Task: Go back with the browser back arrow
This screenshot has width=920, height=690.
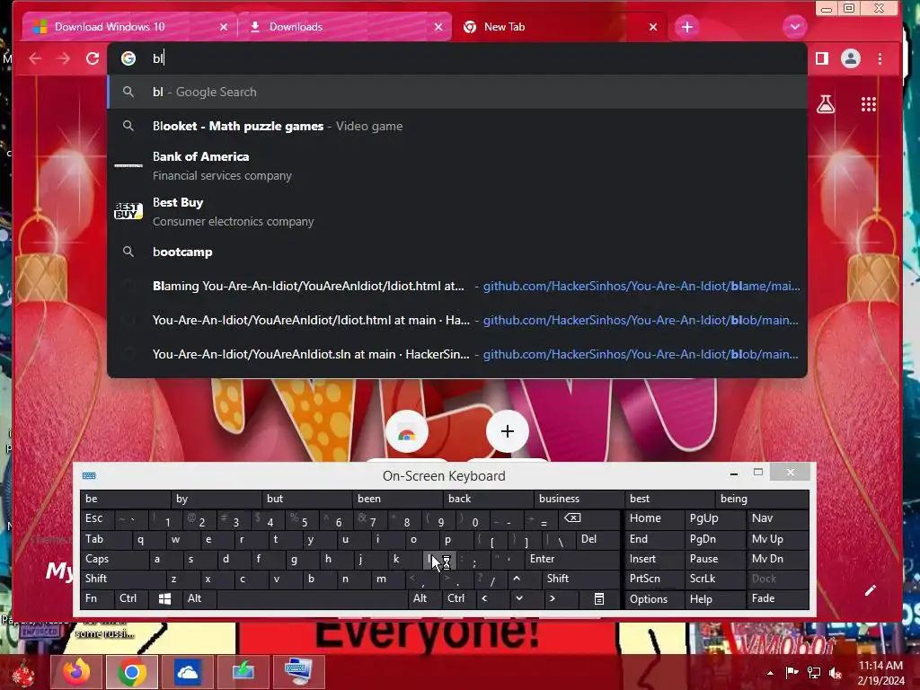Action: [35, 58]
